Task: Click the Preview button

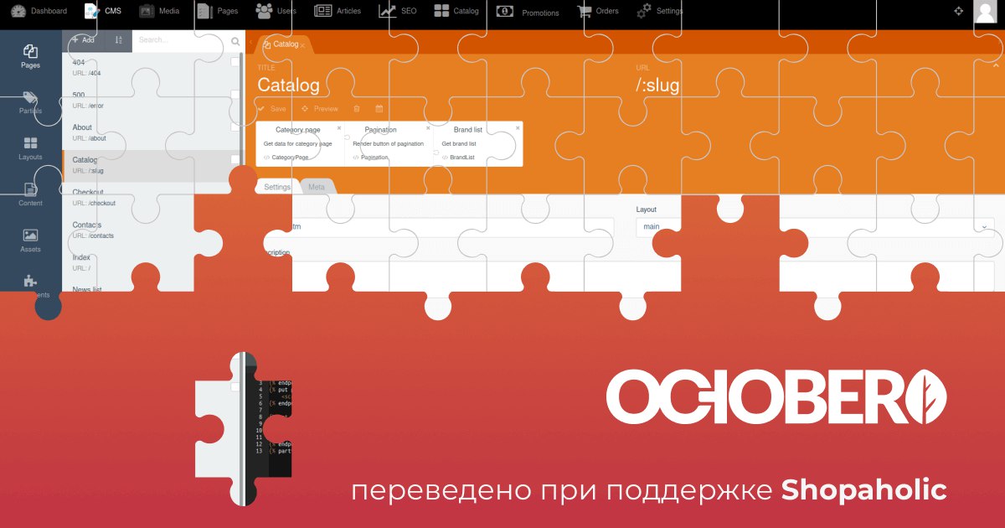Action: click(320, 109)
